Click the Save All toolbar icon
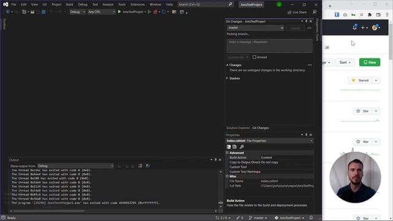Viewport: 393px width, 221px height. point(44,12)
